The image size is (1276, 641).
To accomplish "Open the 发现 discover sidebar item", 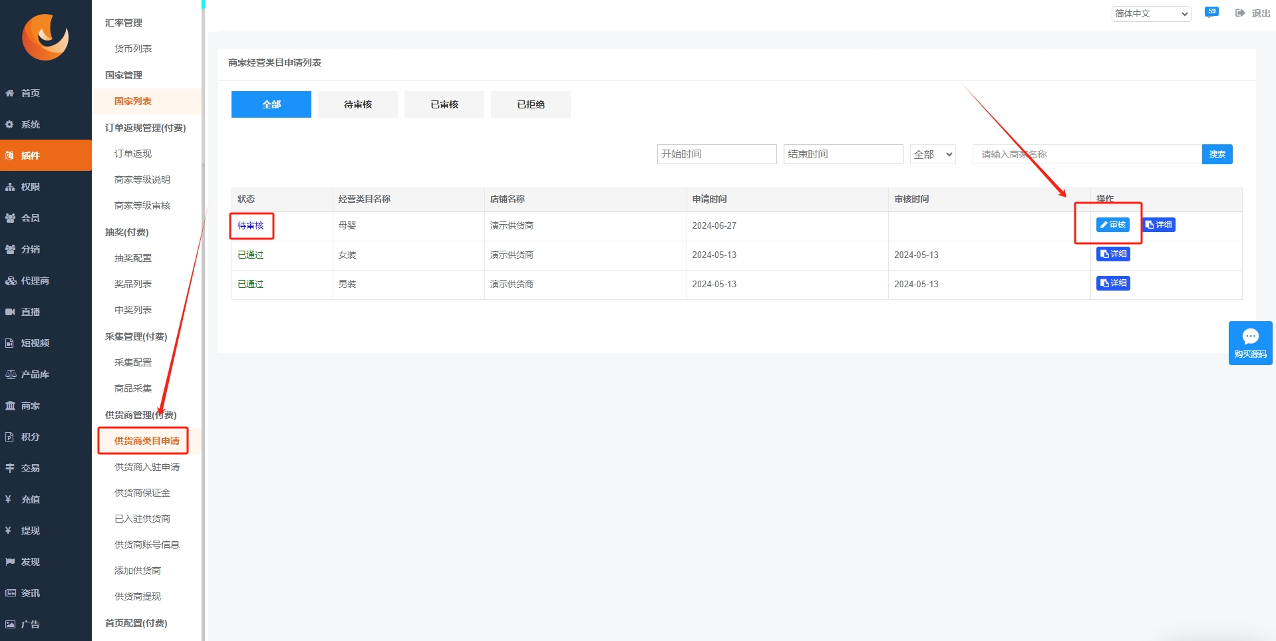I will pyautogui.click(x=46, y=562).
